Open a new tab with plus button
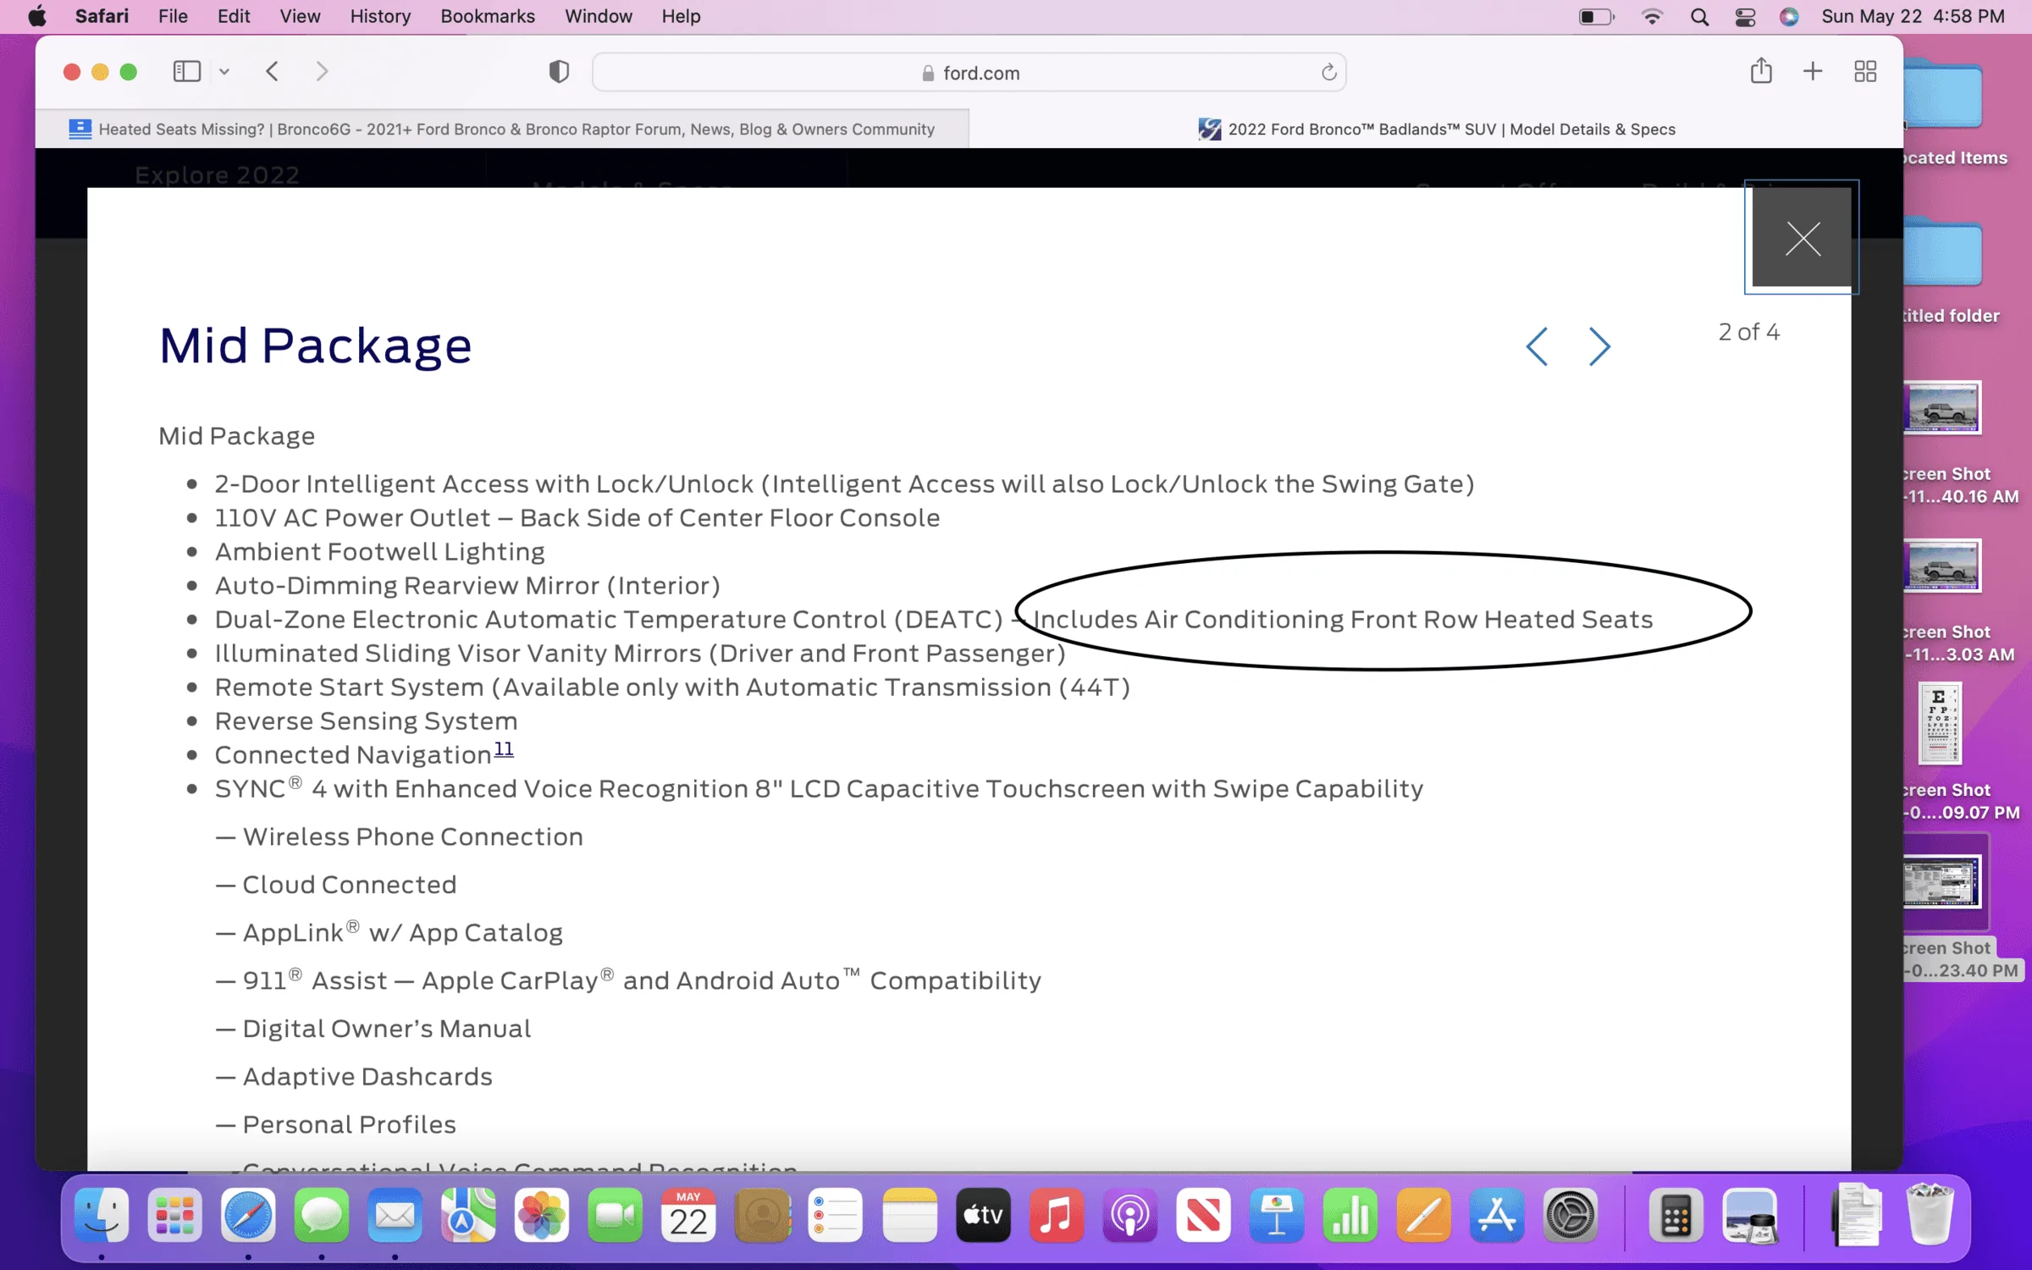Viewport: 2032px width, 1270px height. (1813, 71)
